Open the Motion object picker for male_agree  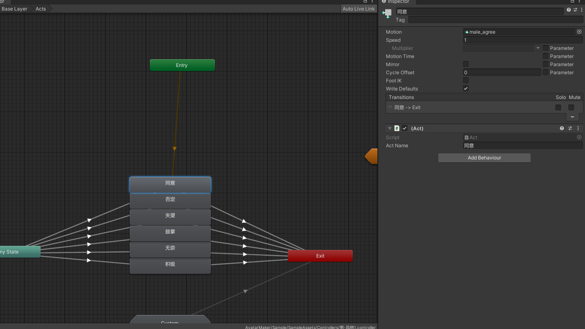pyautogui.click(x=579, y=32)
